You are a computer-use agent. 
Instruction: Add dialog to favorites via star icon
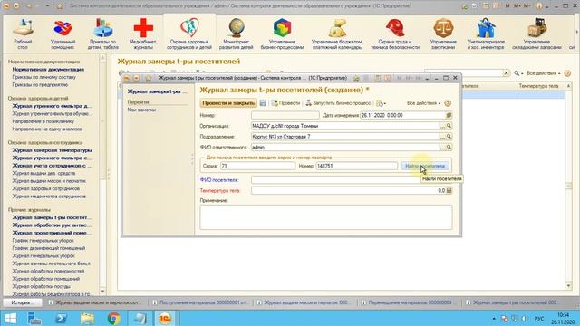[149, 78]
